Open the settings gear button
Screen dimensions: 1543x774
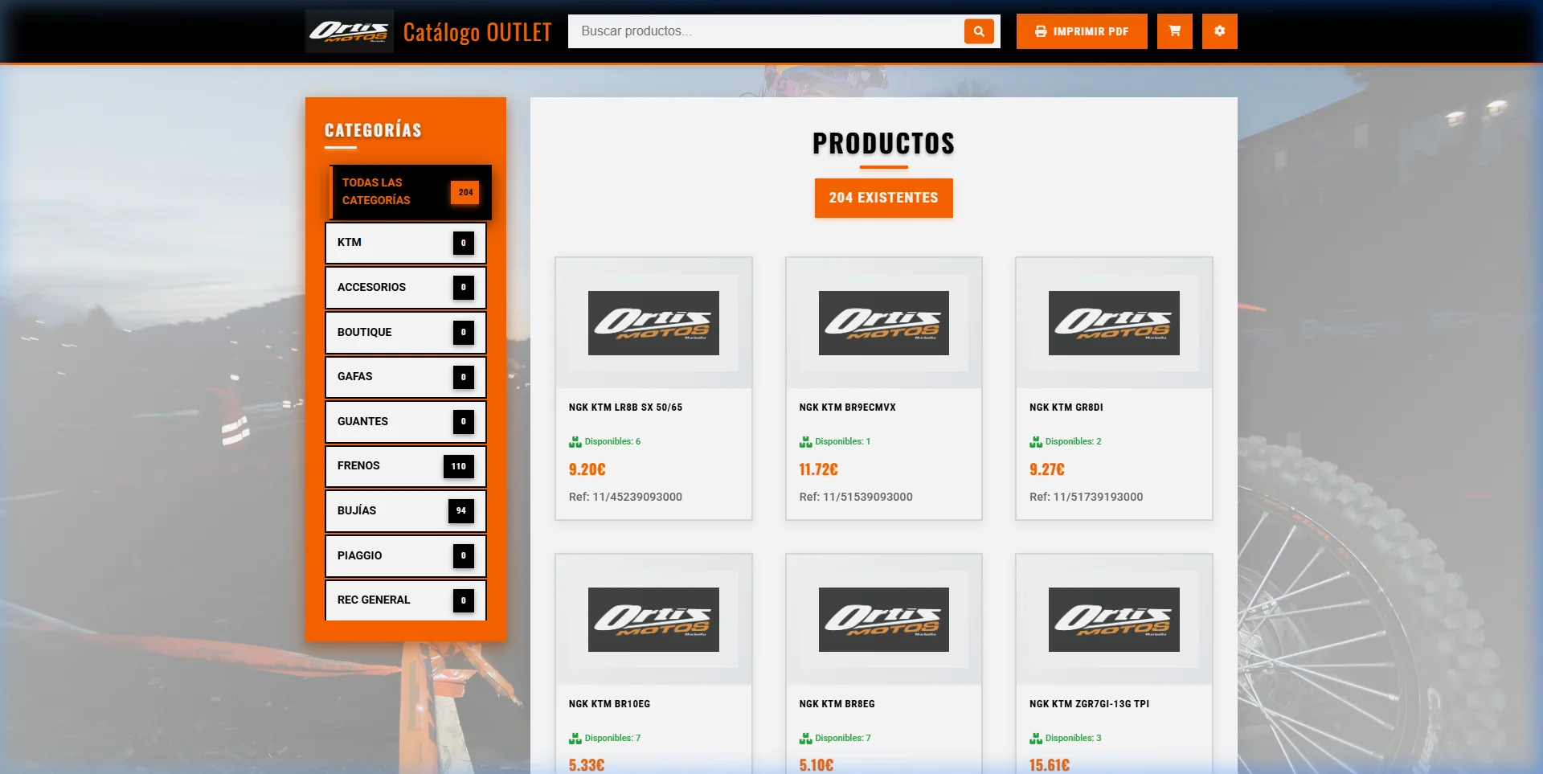[1220, 31]
